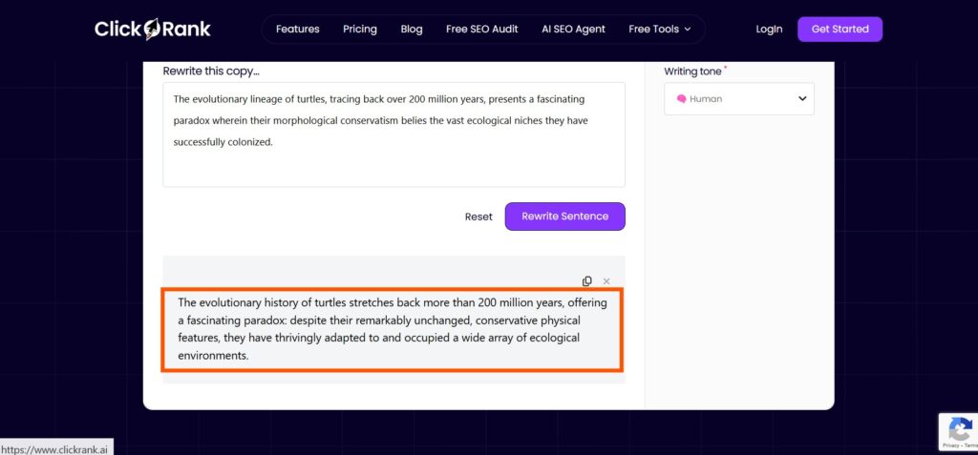The image size is (978, 455).
Task: Click the brain icon in Writing tone selector
Action: 681,99
